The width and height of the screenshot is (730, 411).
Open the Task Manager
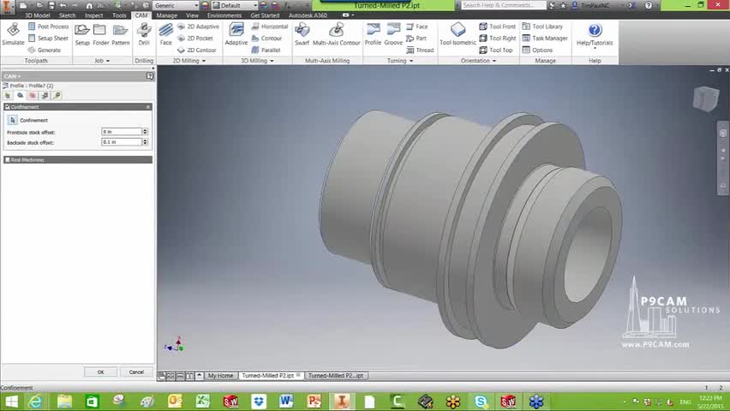[x=545, y=39]
